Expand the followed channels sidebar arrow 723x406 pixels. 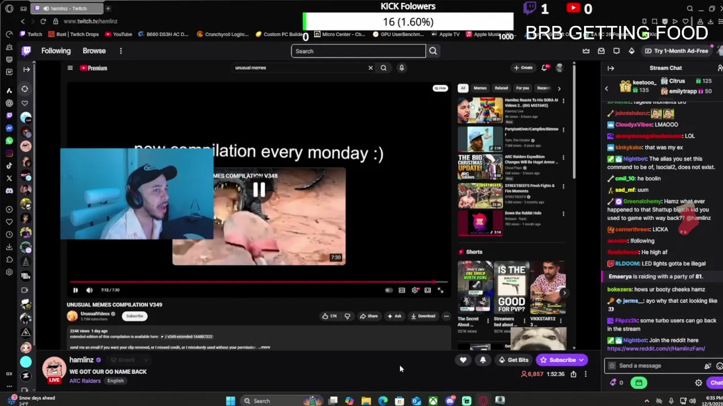[27, 69]
